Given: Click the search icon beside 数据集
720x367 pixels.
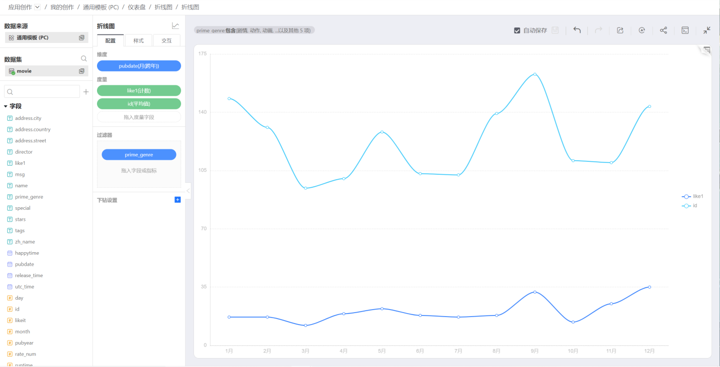Looking at the screenshot, I should 84,59.
